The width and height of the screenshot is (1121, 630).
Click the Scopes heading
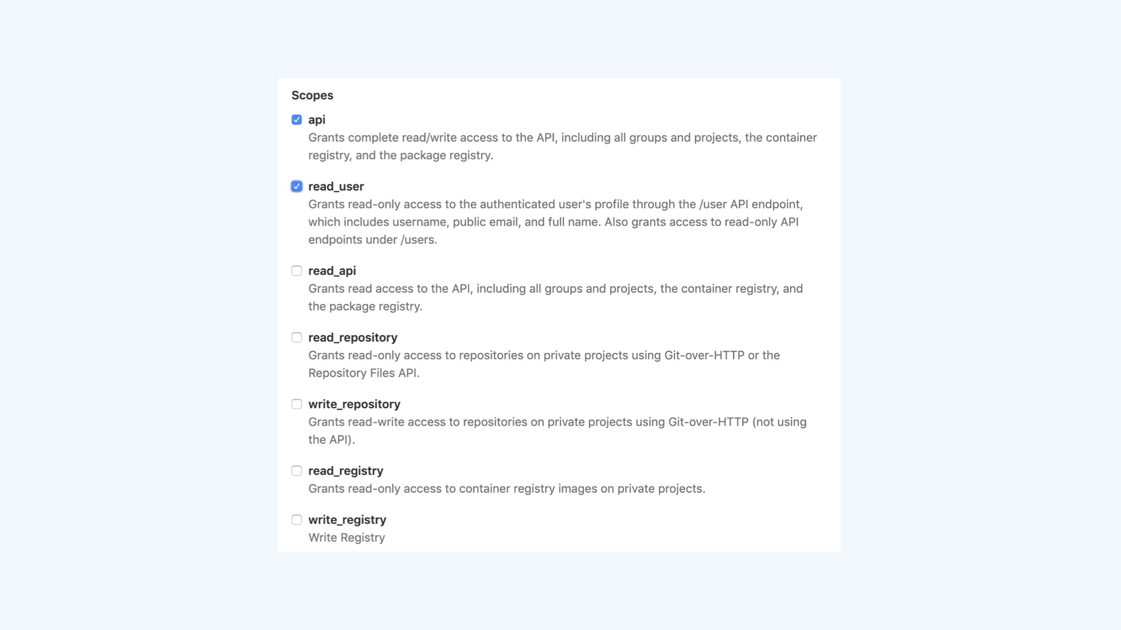tap(312, 95)
